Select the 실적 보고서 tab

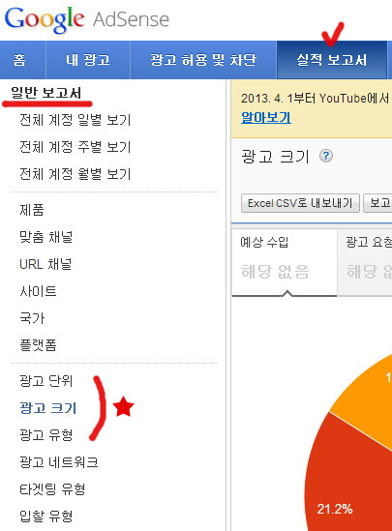pos(332,60)
